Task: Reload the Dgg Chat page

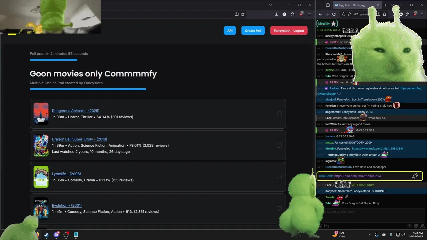Action: click(x=334, y=14)
